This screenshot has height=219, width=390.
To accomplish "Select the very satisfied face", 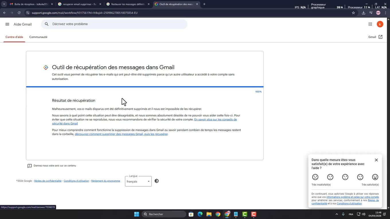I will pos(375,177).
